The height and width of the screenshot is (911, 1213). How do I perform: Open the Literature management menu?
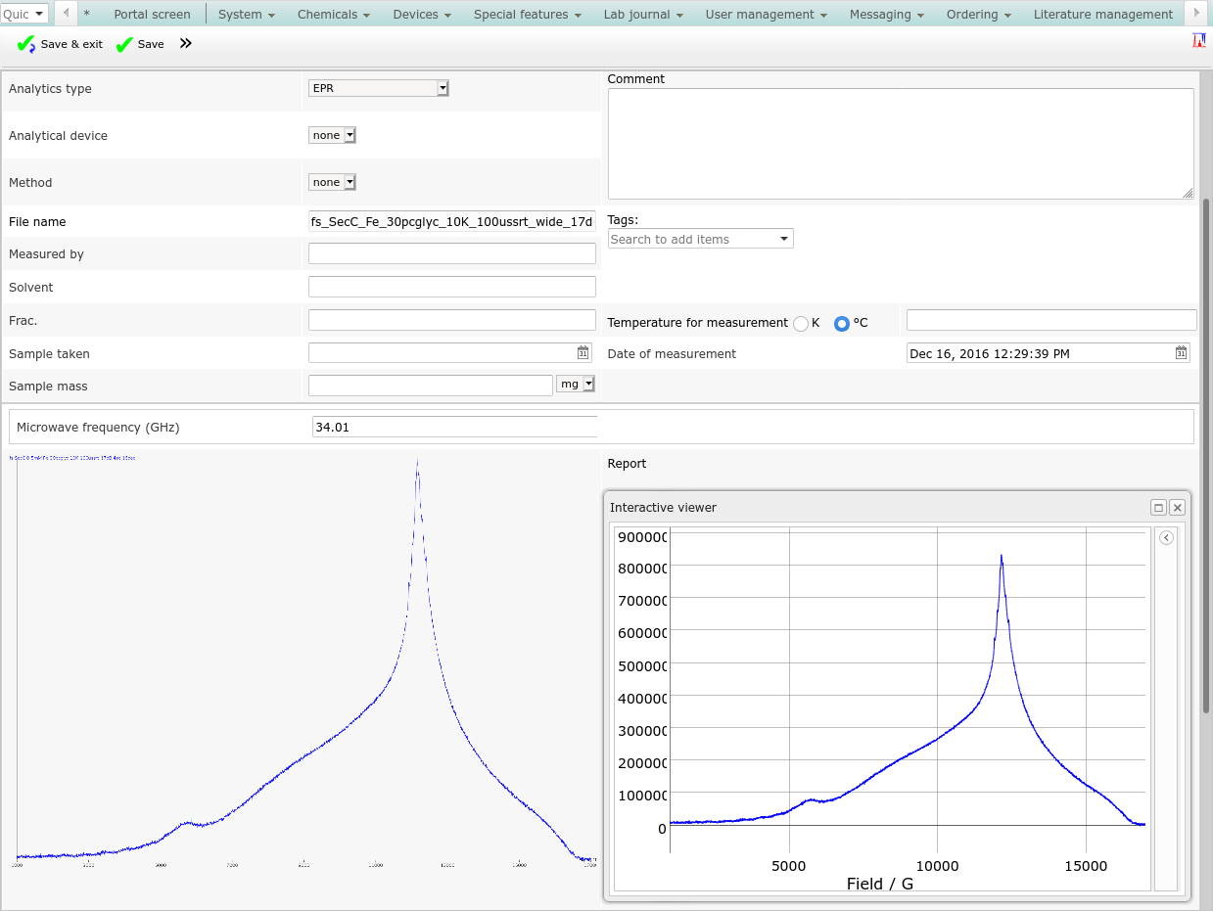(1102, 15)
